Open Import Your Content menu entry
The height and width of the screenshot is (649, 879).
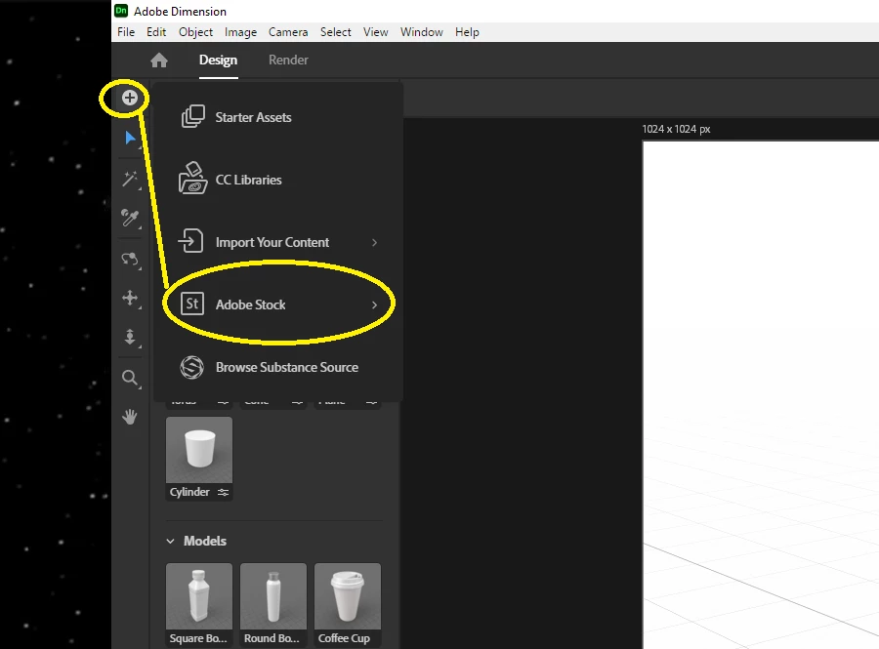coord(278,242)
